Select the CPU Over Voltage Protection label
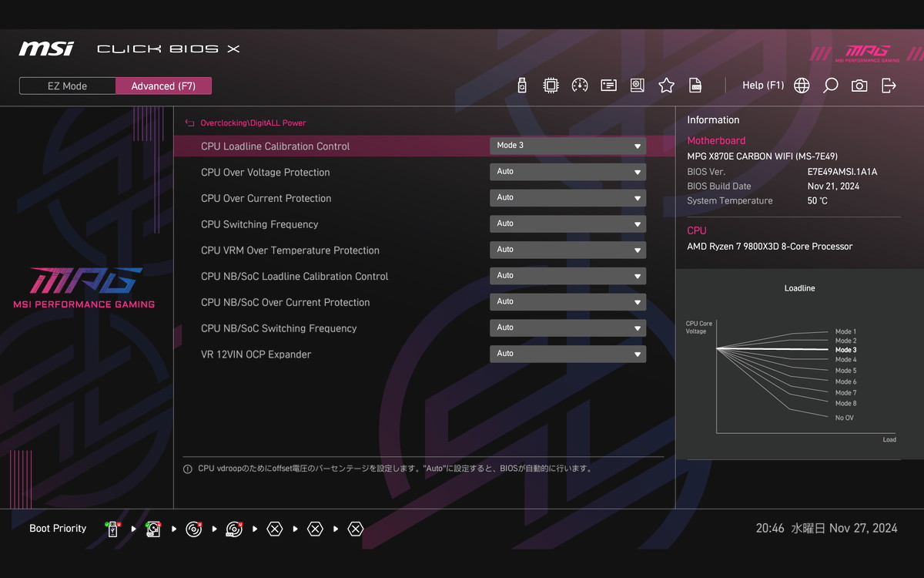Screen dimensions: 924x578 click(265, 173)
